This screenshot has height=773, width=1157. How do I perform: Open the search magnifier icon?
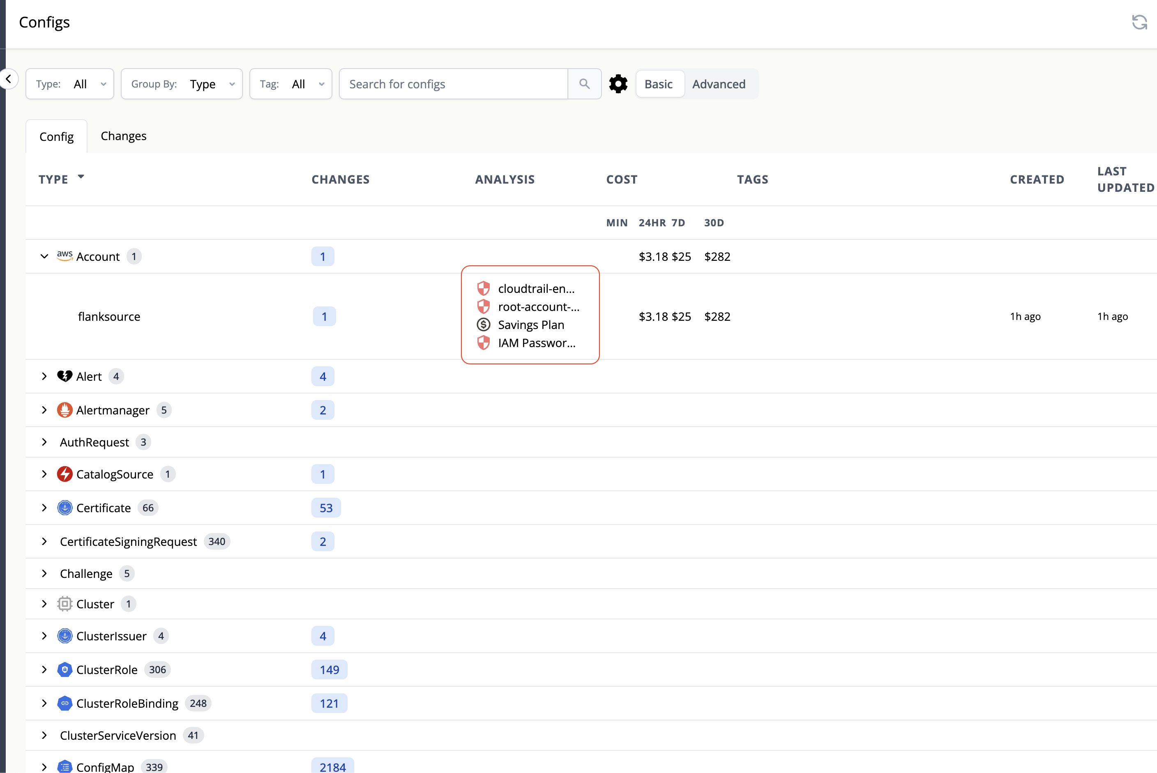584,84
